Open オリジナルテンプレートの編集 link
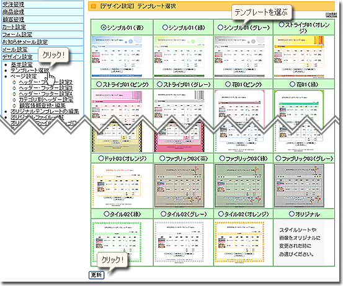343x286 pixels. (45, 111)
